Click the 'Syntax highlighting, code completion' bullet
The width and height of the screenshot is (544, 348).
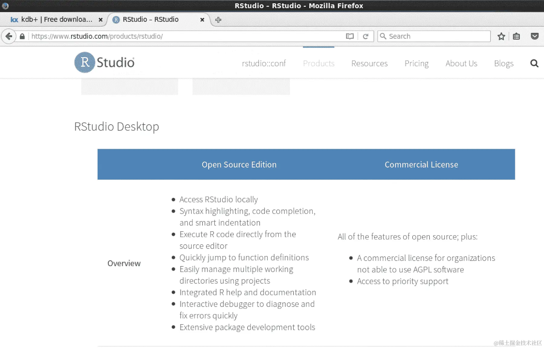248,217
